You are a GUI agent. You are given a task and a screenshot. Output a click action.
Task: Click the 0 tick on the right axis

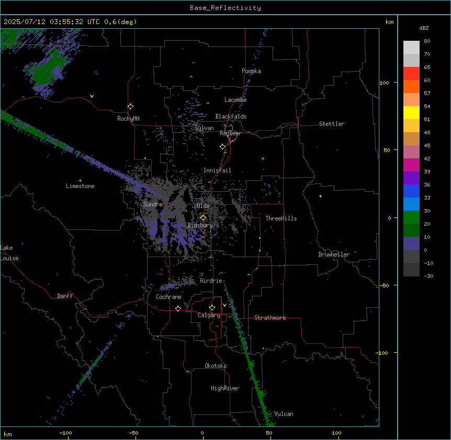(x=389, y=218)
